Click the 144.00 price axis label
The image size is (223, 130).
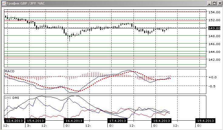(214, 52)
